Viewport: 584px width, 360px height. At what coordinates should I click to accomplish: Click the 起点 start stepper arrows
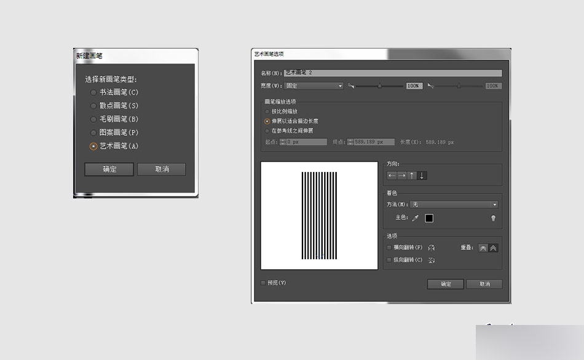(x=283, y=142)
